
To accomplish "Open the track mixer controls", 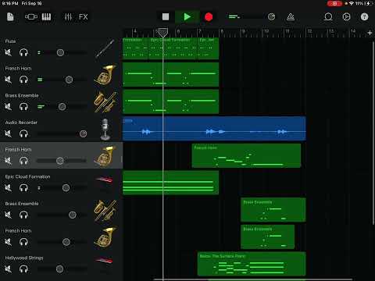I will click(x=68, y=17).
